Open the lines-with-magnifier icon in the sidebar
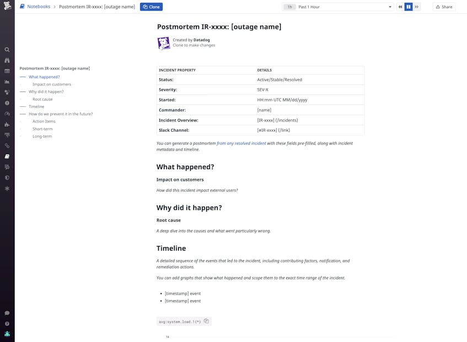The width and height of the screenshot is (467, 342). [x=7, y=167]
